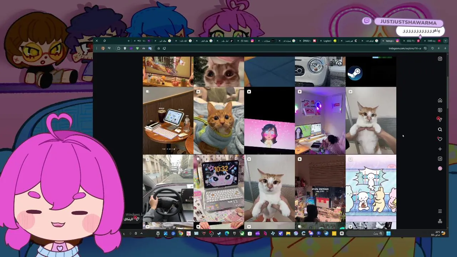This screenshot has width=457, height=257.
Task: Open Chrome from the taskbar
Action: [181, 233]
